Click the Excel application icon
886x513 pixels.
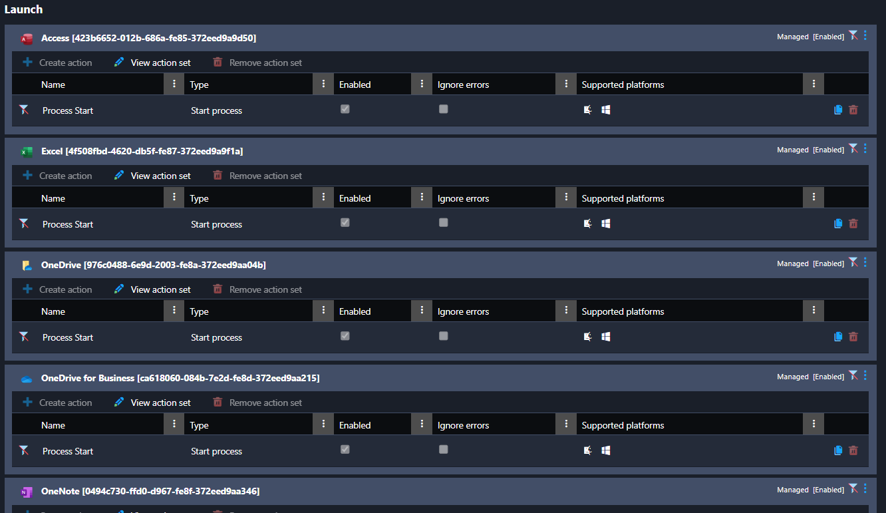pos(27,152)
